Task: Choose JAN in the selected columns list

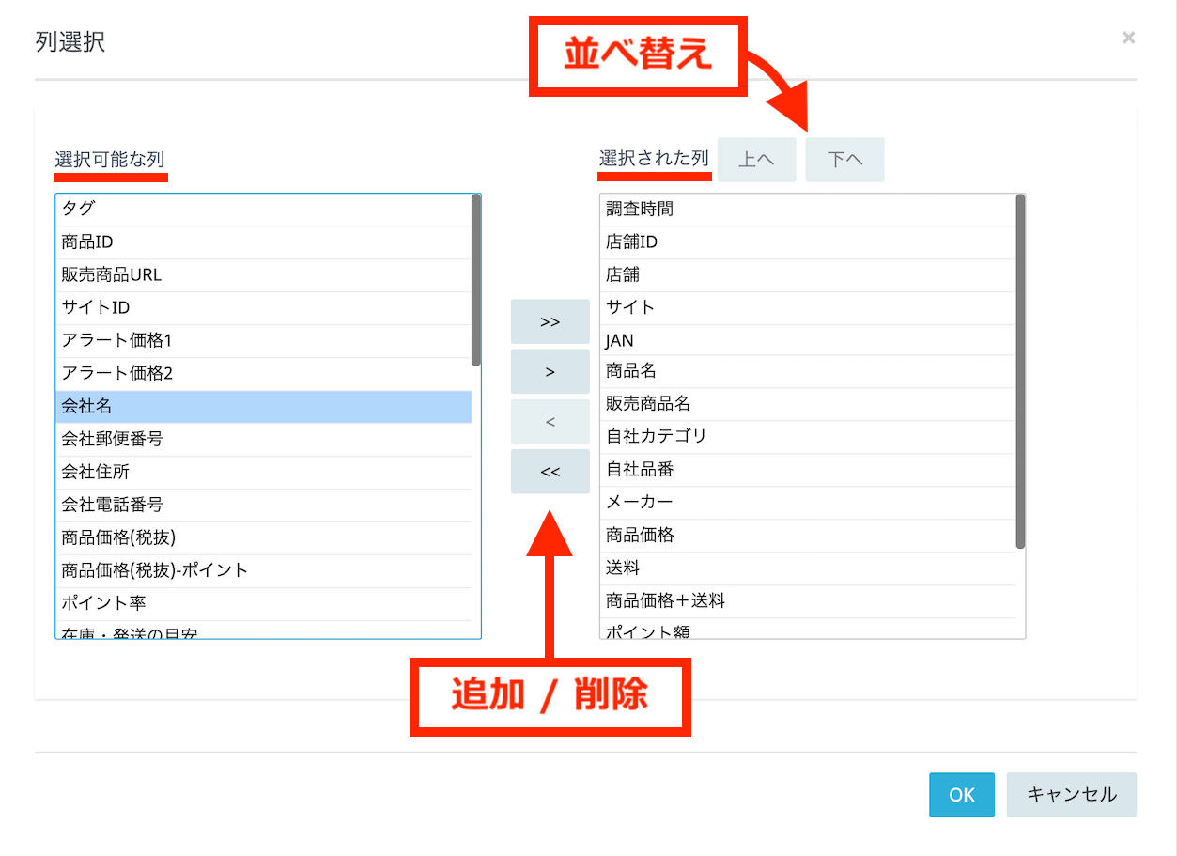Action: point(808,340)
